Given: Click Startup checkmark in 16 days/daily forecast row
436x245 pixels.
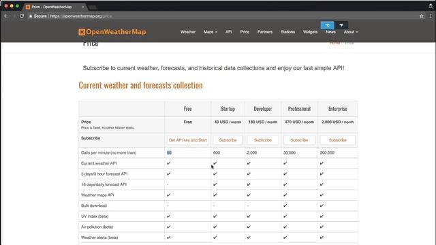Looking at the screenshot, I should 215,184.
